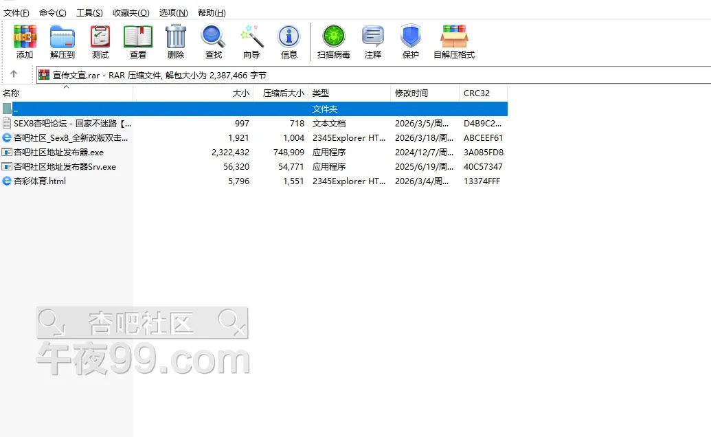Click the 注释 (Comment) toolbar icon

(x=373, y=41)
